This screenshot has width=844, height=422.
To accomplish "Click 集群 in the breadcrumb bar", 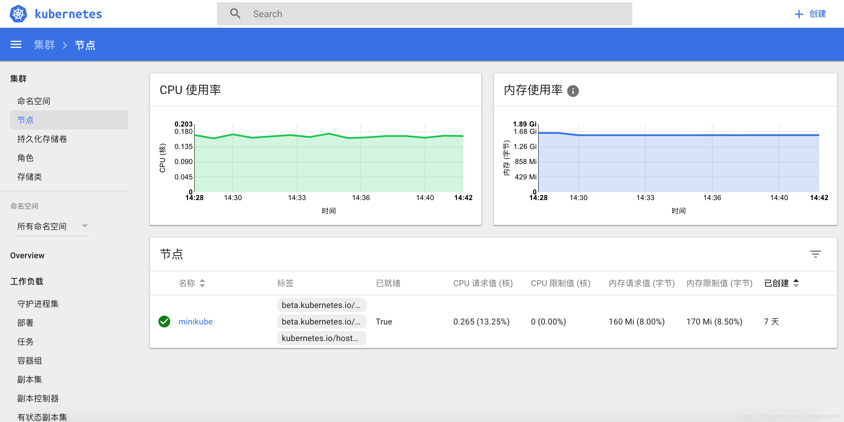I will point(44,45).
